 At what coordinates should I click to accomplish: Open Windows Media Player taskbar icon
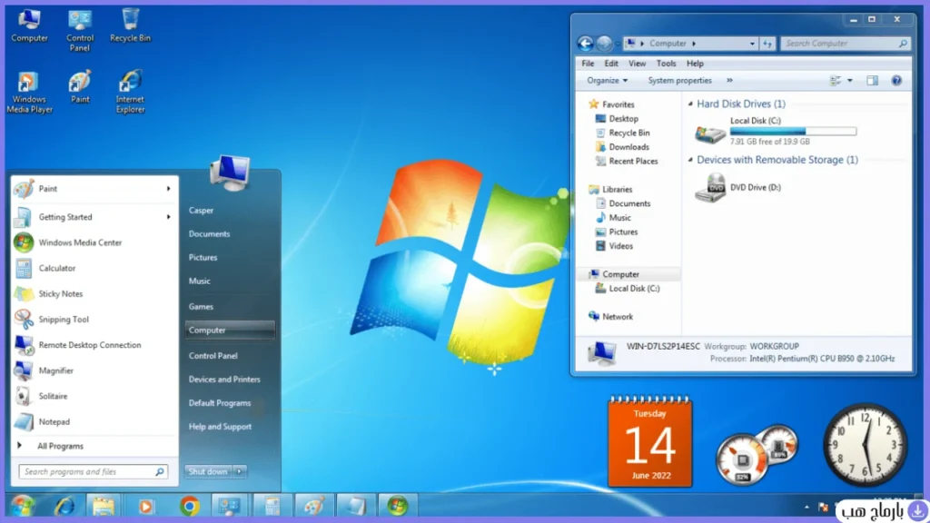click(x=146, y=507)
